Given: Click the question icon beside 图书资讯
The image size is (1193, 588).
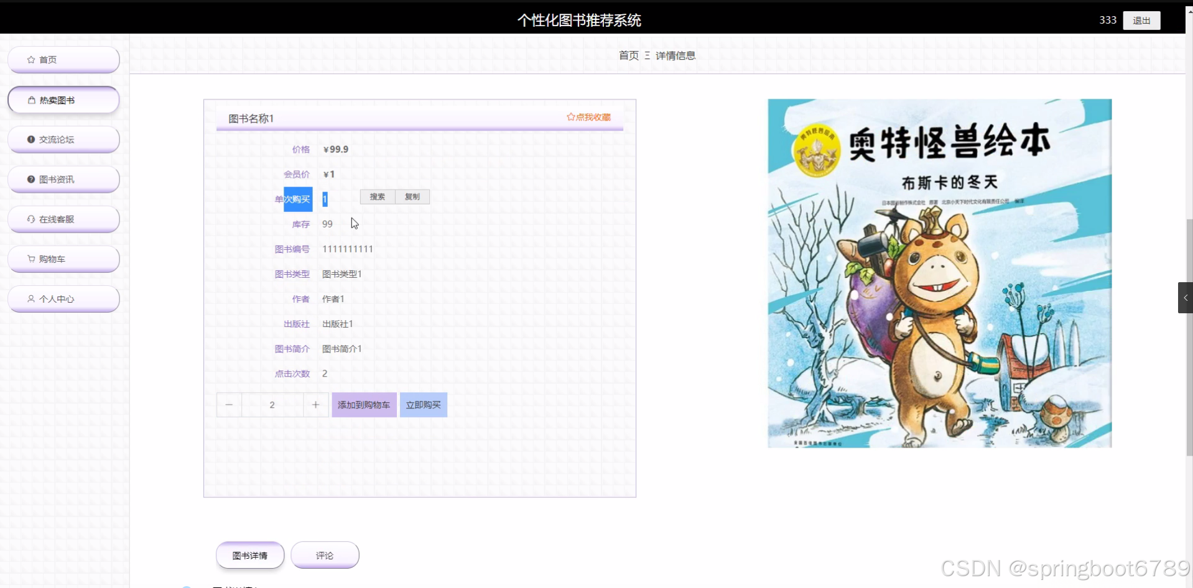Looking at the screenshot, I should coord(31,180).
